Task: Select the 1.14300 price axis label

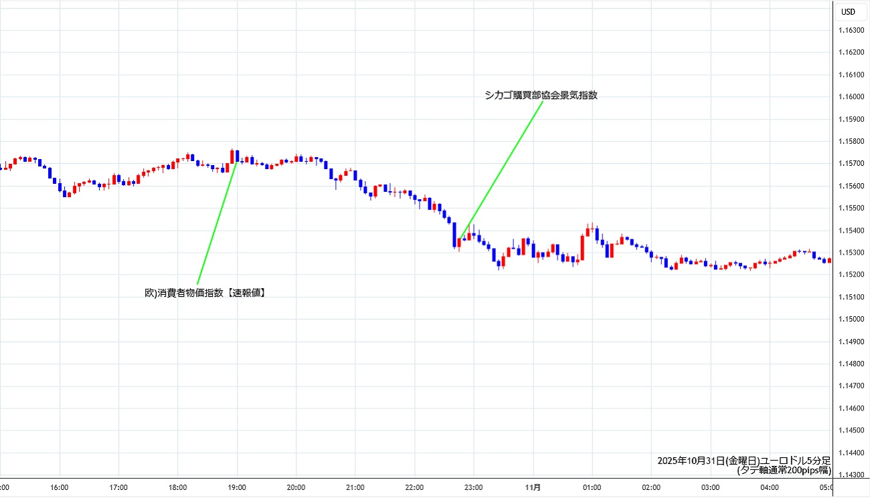Action: pyautogui.click(x=850, y=475)
